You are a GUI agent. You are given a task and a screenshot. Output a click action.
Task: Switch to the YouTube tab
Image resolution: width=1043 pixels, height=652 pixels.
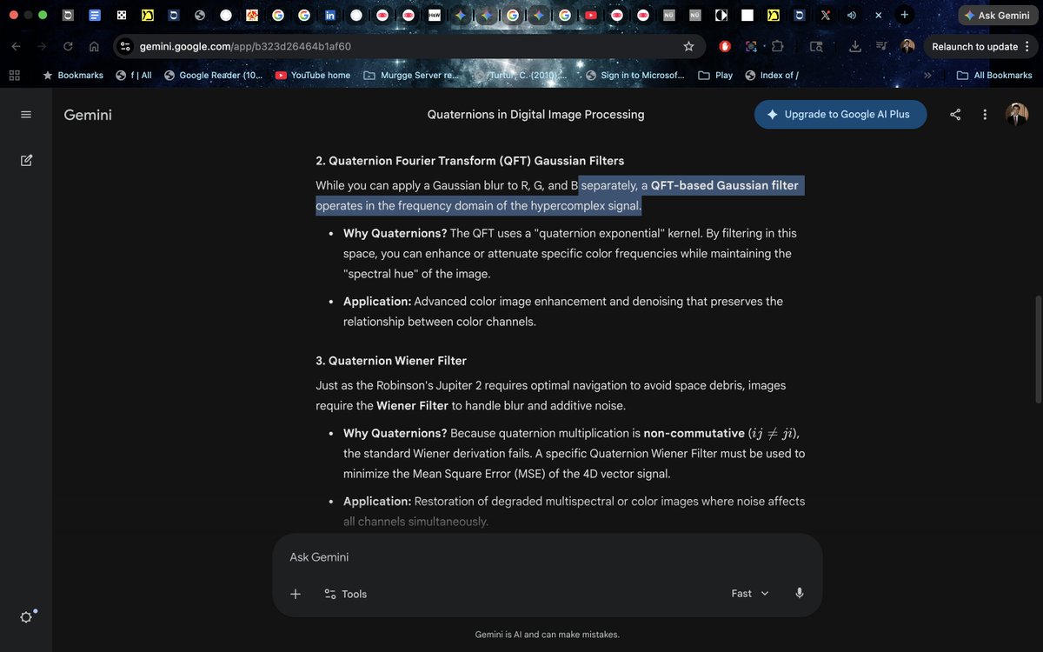[x=591, y=15]
